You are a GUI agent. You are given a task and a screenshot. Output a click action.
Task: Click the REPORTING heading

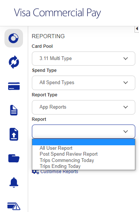[48, 36]
